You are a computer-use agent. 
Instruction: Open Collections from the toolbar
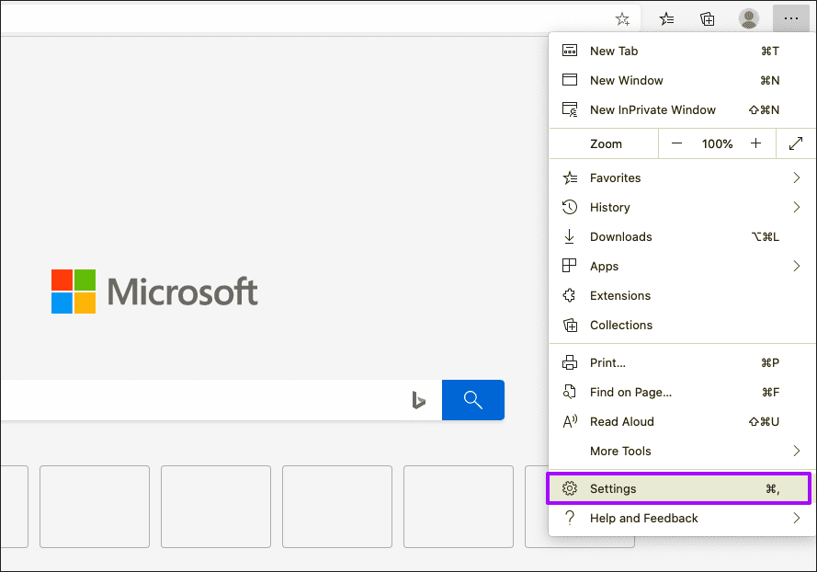point(707,19)
